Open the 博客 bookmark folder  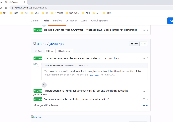click(x=14, y=13)
